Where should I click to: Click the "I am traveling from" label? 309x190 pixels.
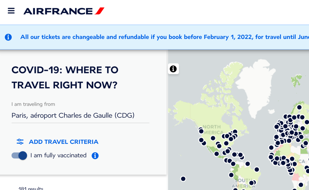tap(33, 104)
